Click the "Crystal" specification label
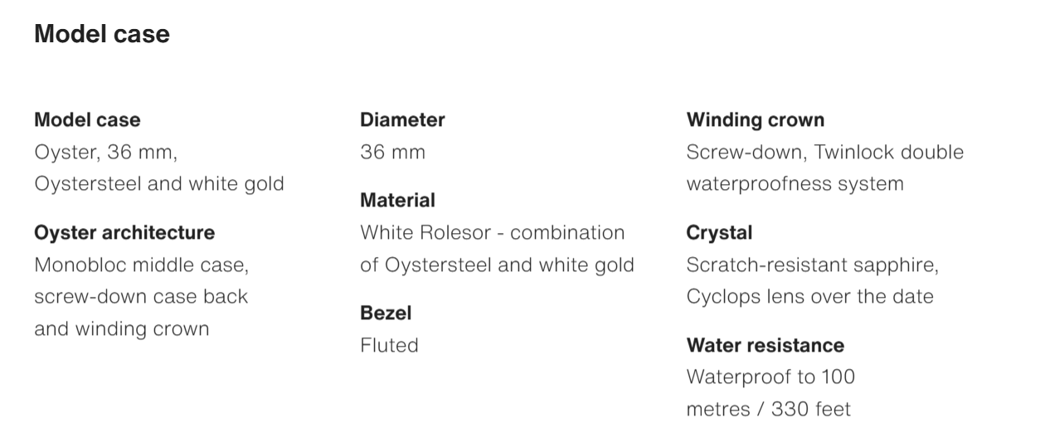This screenshot has width=1040, height=447. pos(719,232)
